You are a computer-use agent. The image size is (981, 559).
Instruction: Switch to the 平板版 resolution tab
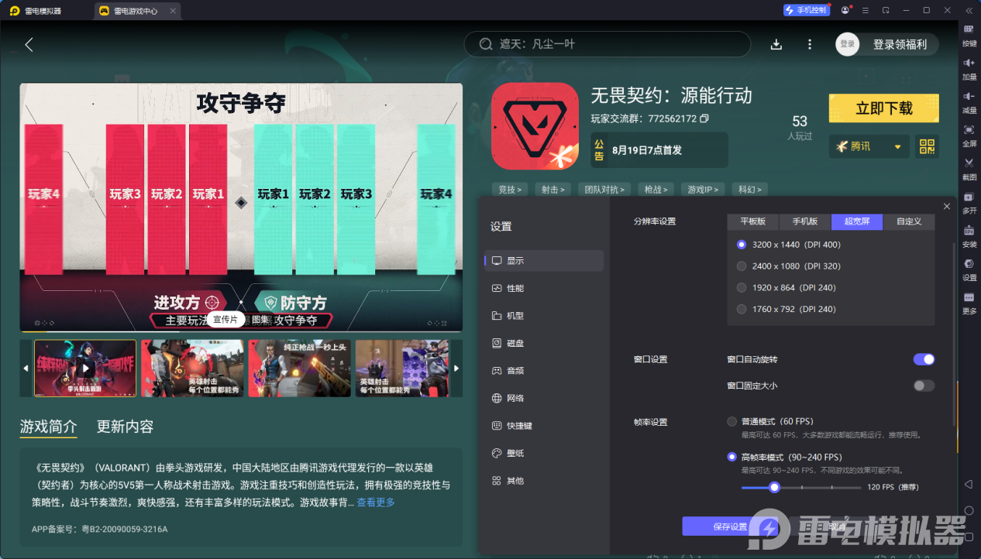click(752, 221)
